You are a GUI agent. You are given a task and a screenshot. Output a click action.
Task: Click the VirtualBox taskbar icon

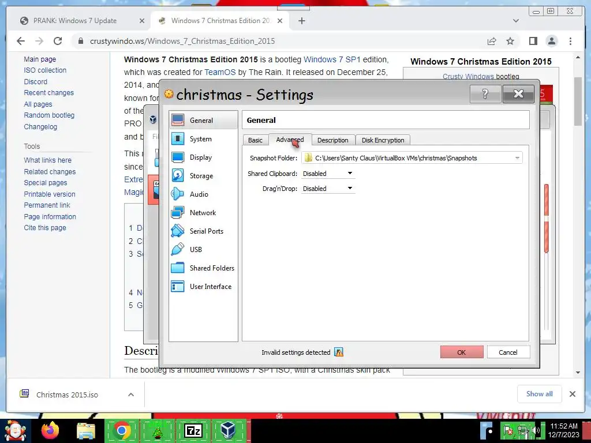(x=229, y=430)
